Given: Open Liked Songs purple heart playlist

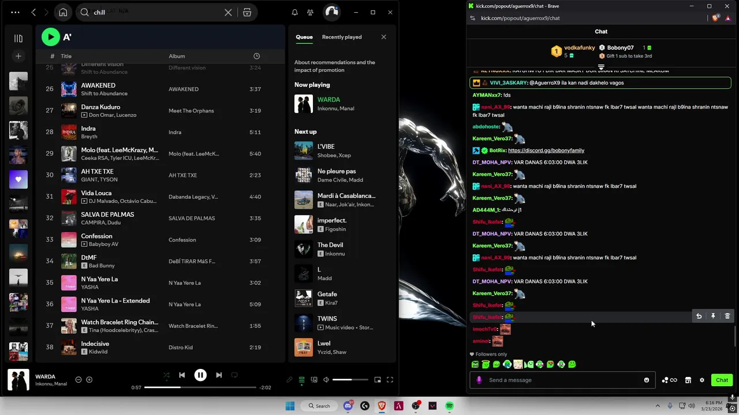Looking at the screenshot, I should [18, 179].
